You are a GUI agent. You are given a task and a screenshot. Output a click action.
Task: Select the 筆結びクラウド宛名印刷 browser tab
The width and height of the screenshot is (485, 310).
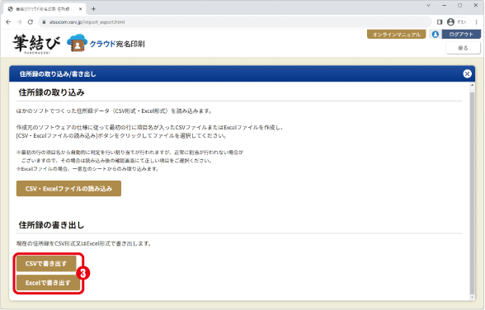coord(45,9)
